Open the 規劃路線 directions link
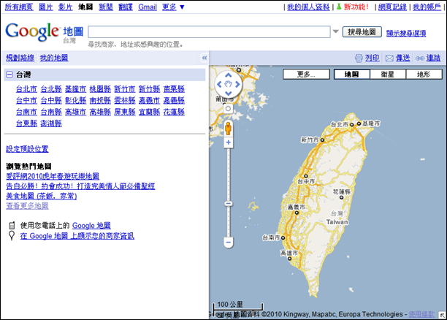447x320 pixels. [x=20, y=58]
